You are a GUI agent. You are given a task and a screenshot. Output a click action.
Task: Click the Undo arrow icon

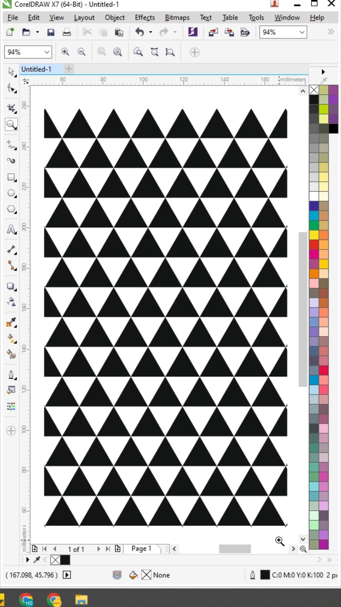pos(140,32)
